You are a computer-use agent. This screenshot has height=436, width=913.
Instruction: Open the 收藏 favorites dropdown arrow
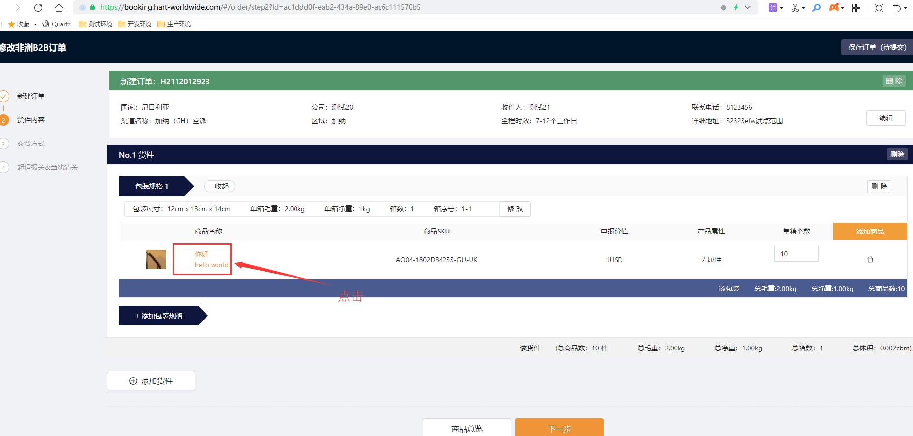point(35,24)
